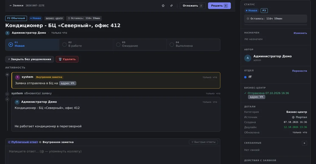This screenshot has height=164, width=316.
Task: Click the eye icon in activity timeline
Action: tap(7, 75)
